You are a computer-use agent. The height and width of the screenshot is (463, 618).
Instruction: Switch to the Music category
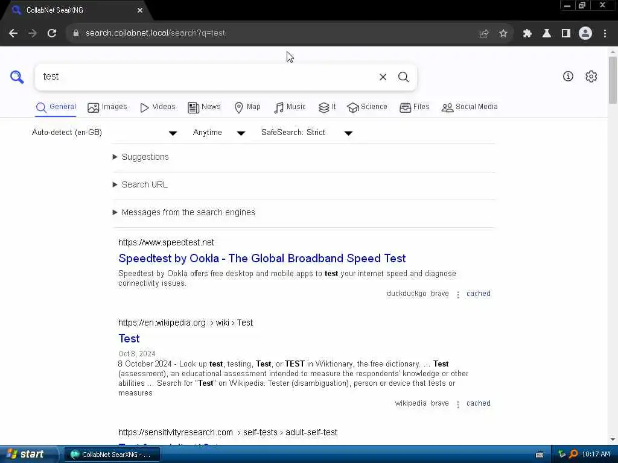pyautogui.click(x=290, y=107)
